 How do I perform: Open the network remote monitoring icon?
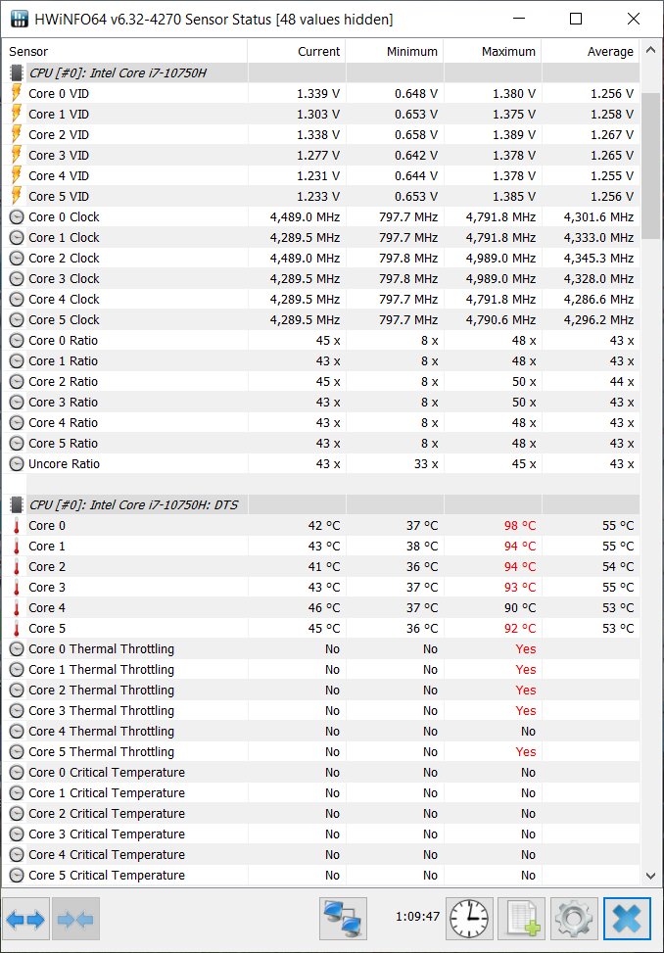(343, 919)
